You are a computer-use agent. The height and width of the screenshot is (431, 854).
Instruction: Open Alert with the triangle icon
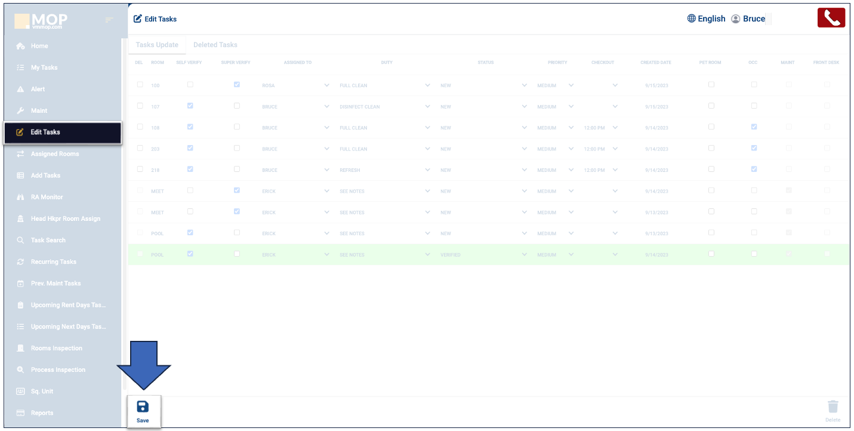point(38,89)
